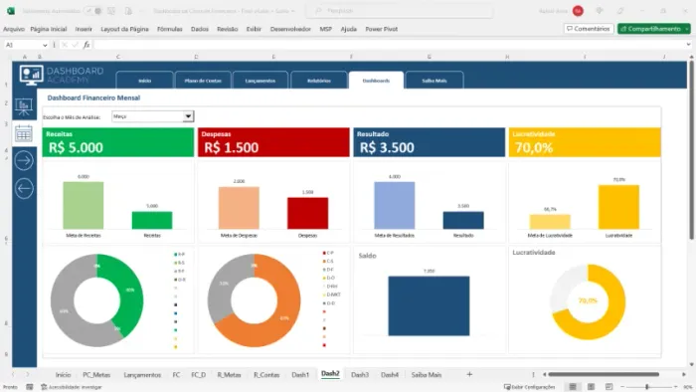Switch to the Dash1 sheet tab
The width and height of the screenshot is (696, 392).
tap(300, 375)
